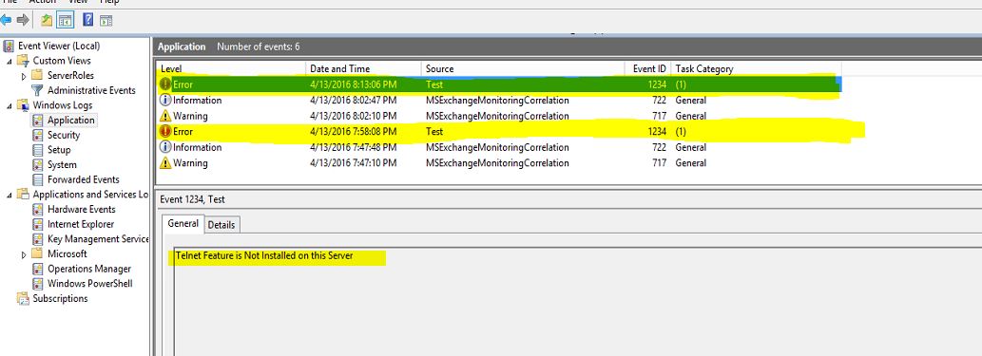This screenshot has width=982, height=356.
Task: Click the Custom Views folder icon
Action: pos(23,61)
